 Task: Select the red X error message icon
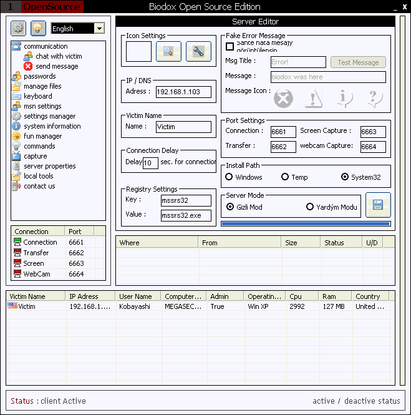click(x=283, y=99)
